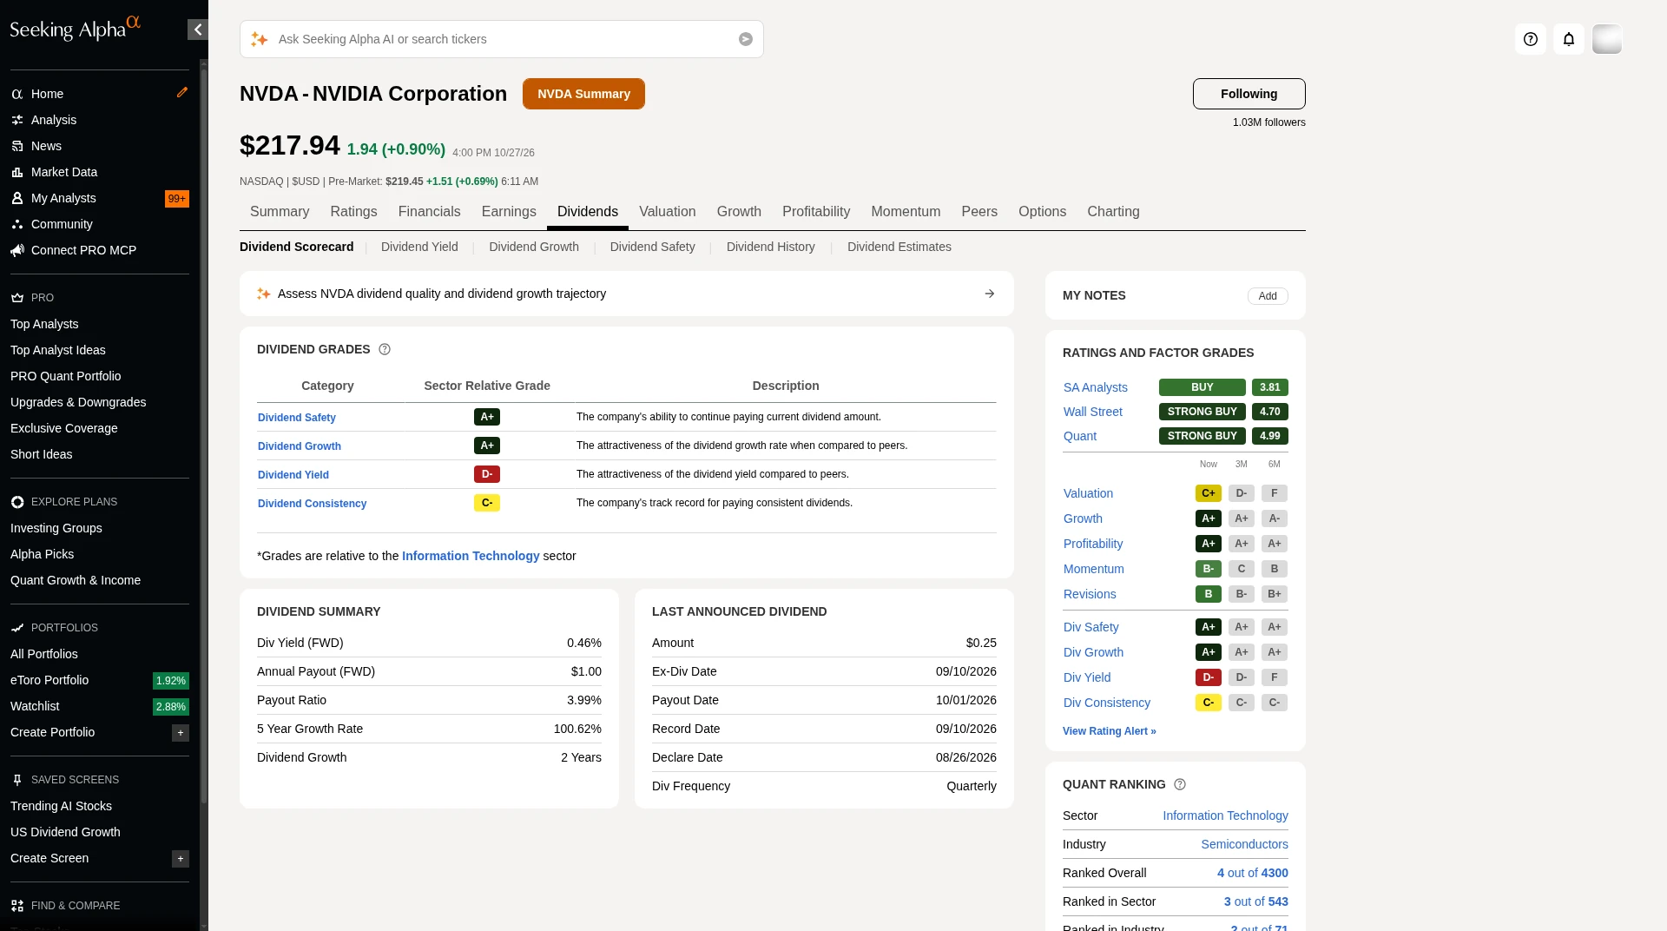This screenshot has width=1667, height=931.
Task: Collapse the sidebar with the chevron button
Action: click(x=198, y=30)
